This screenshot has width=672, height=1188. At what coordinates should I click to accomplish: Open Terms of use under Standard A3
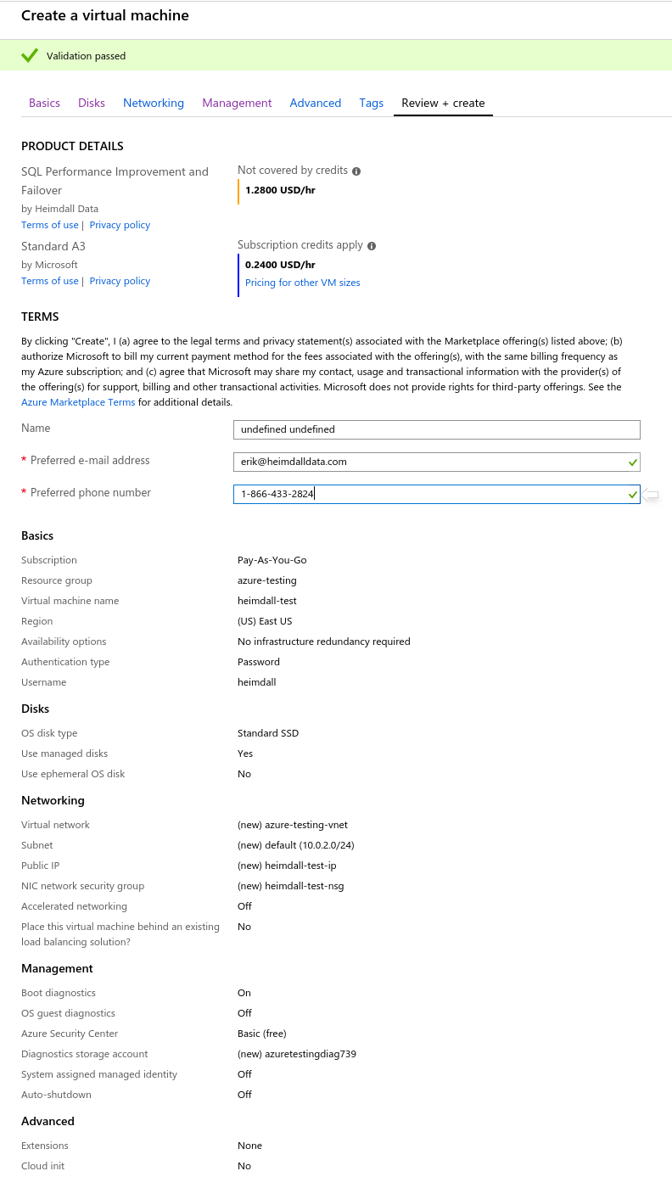click(49, 281)
